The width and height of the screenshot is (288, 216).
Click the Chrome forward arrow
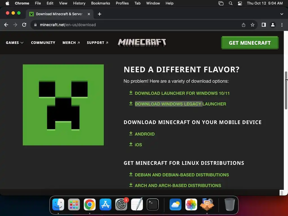tap(15, 25)
